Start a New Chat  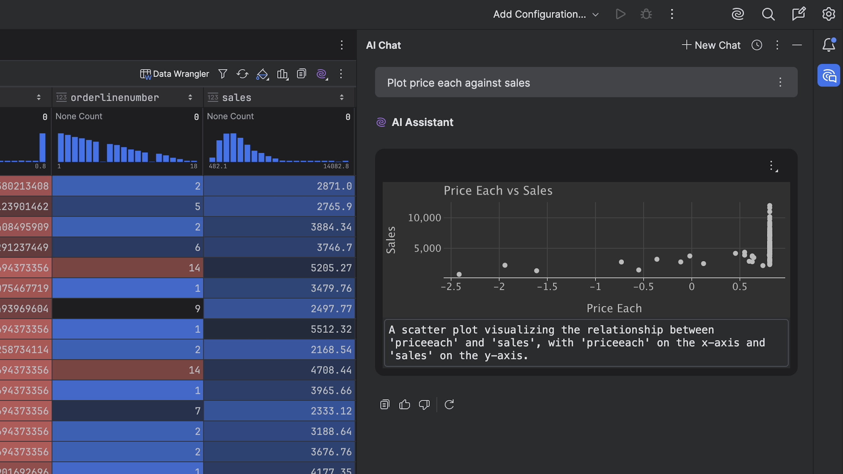coord(711,45)
